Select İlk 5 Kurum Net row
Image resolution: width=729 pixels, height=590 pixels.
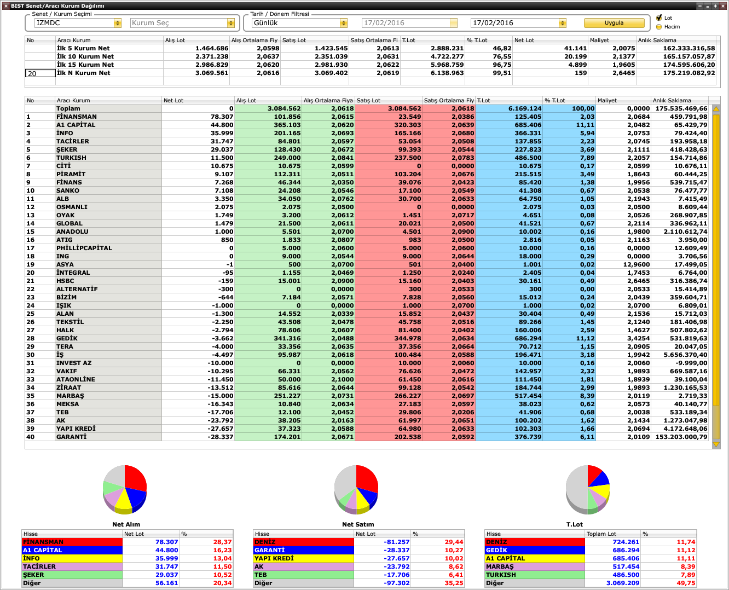(370, 48)
